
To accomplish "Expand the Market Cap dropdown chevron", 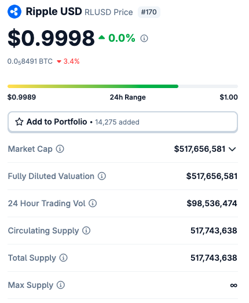I will [x=232, y=149].
